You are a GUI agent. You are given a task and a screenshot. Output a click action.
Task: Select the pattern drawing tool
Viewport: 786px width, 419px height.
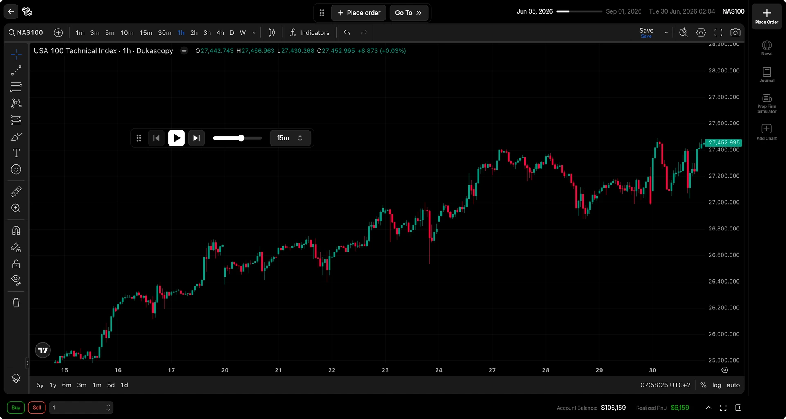point(16,103)
